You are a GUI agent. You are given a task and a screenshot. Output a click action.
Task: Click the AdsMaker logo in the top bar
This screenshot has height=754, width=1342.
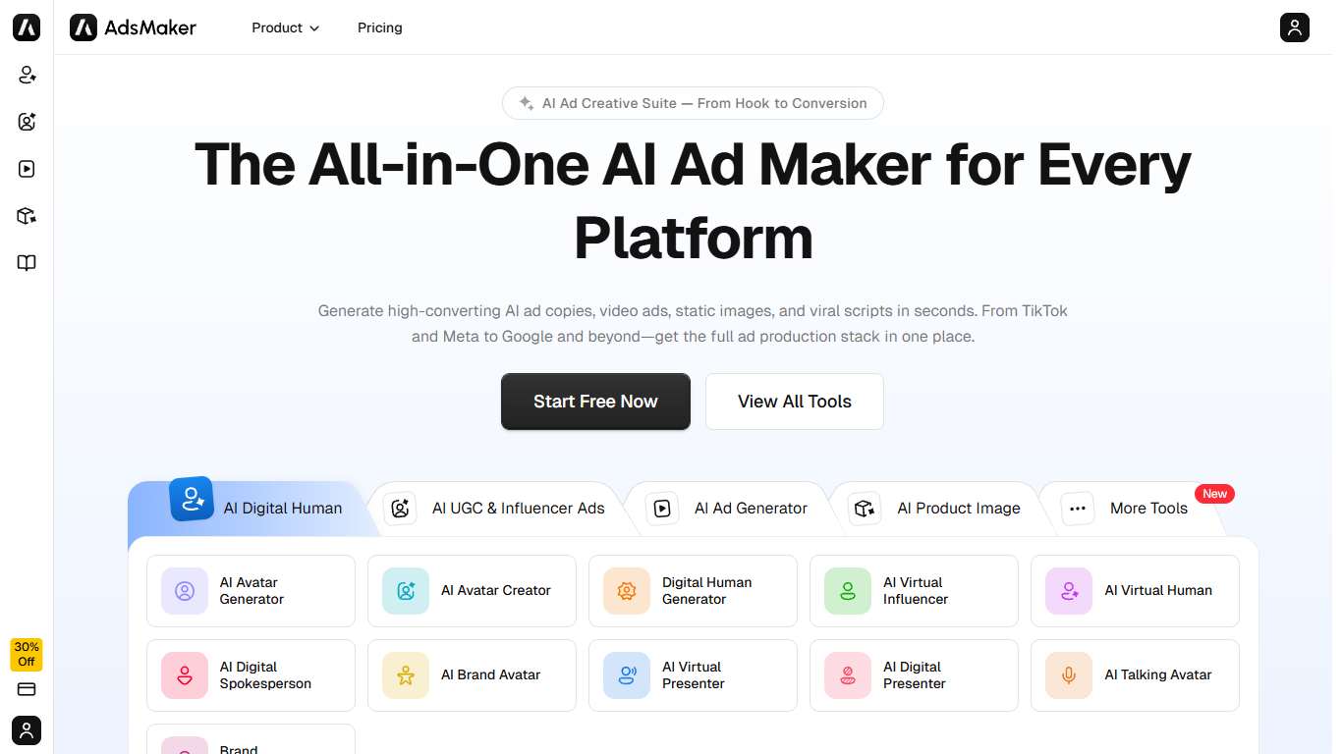tap(133, 27)
